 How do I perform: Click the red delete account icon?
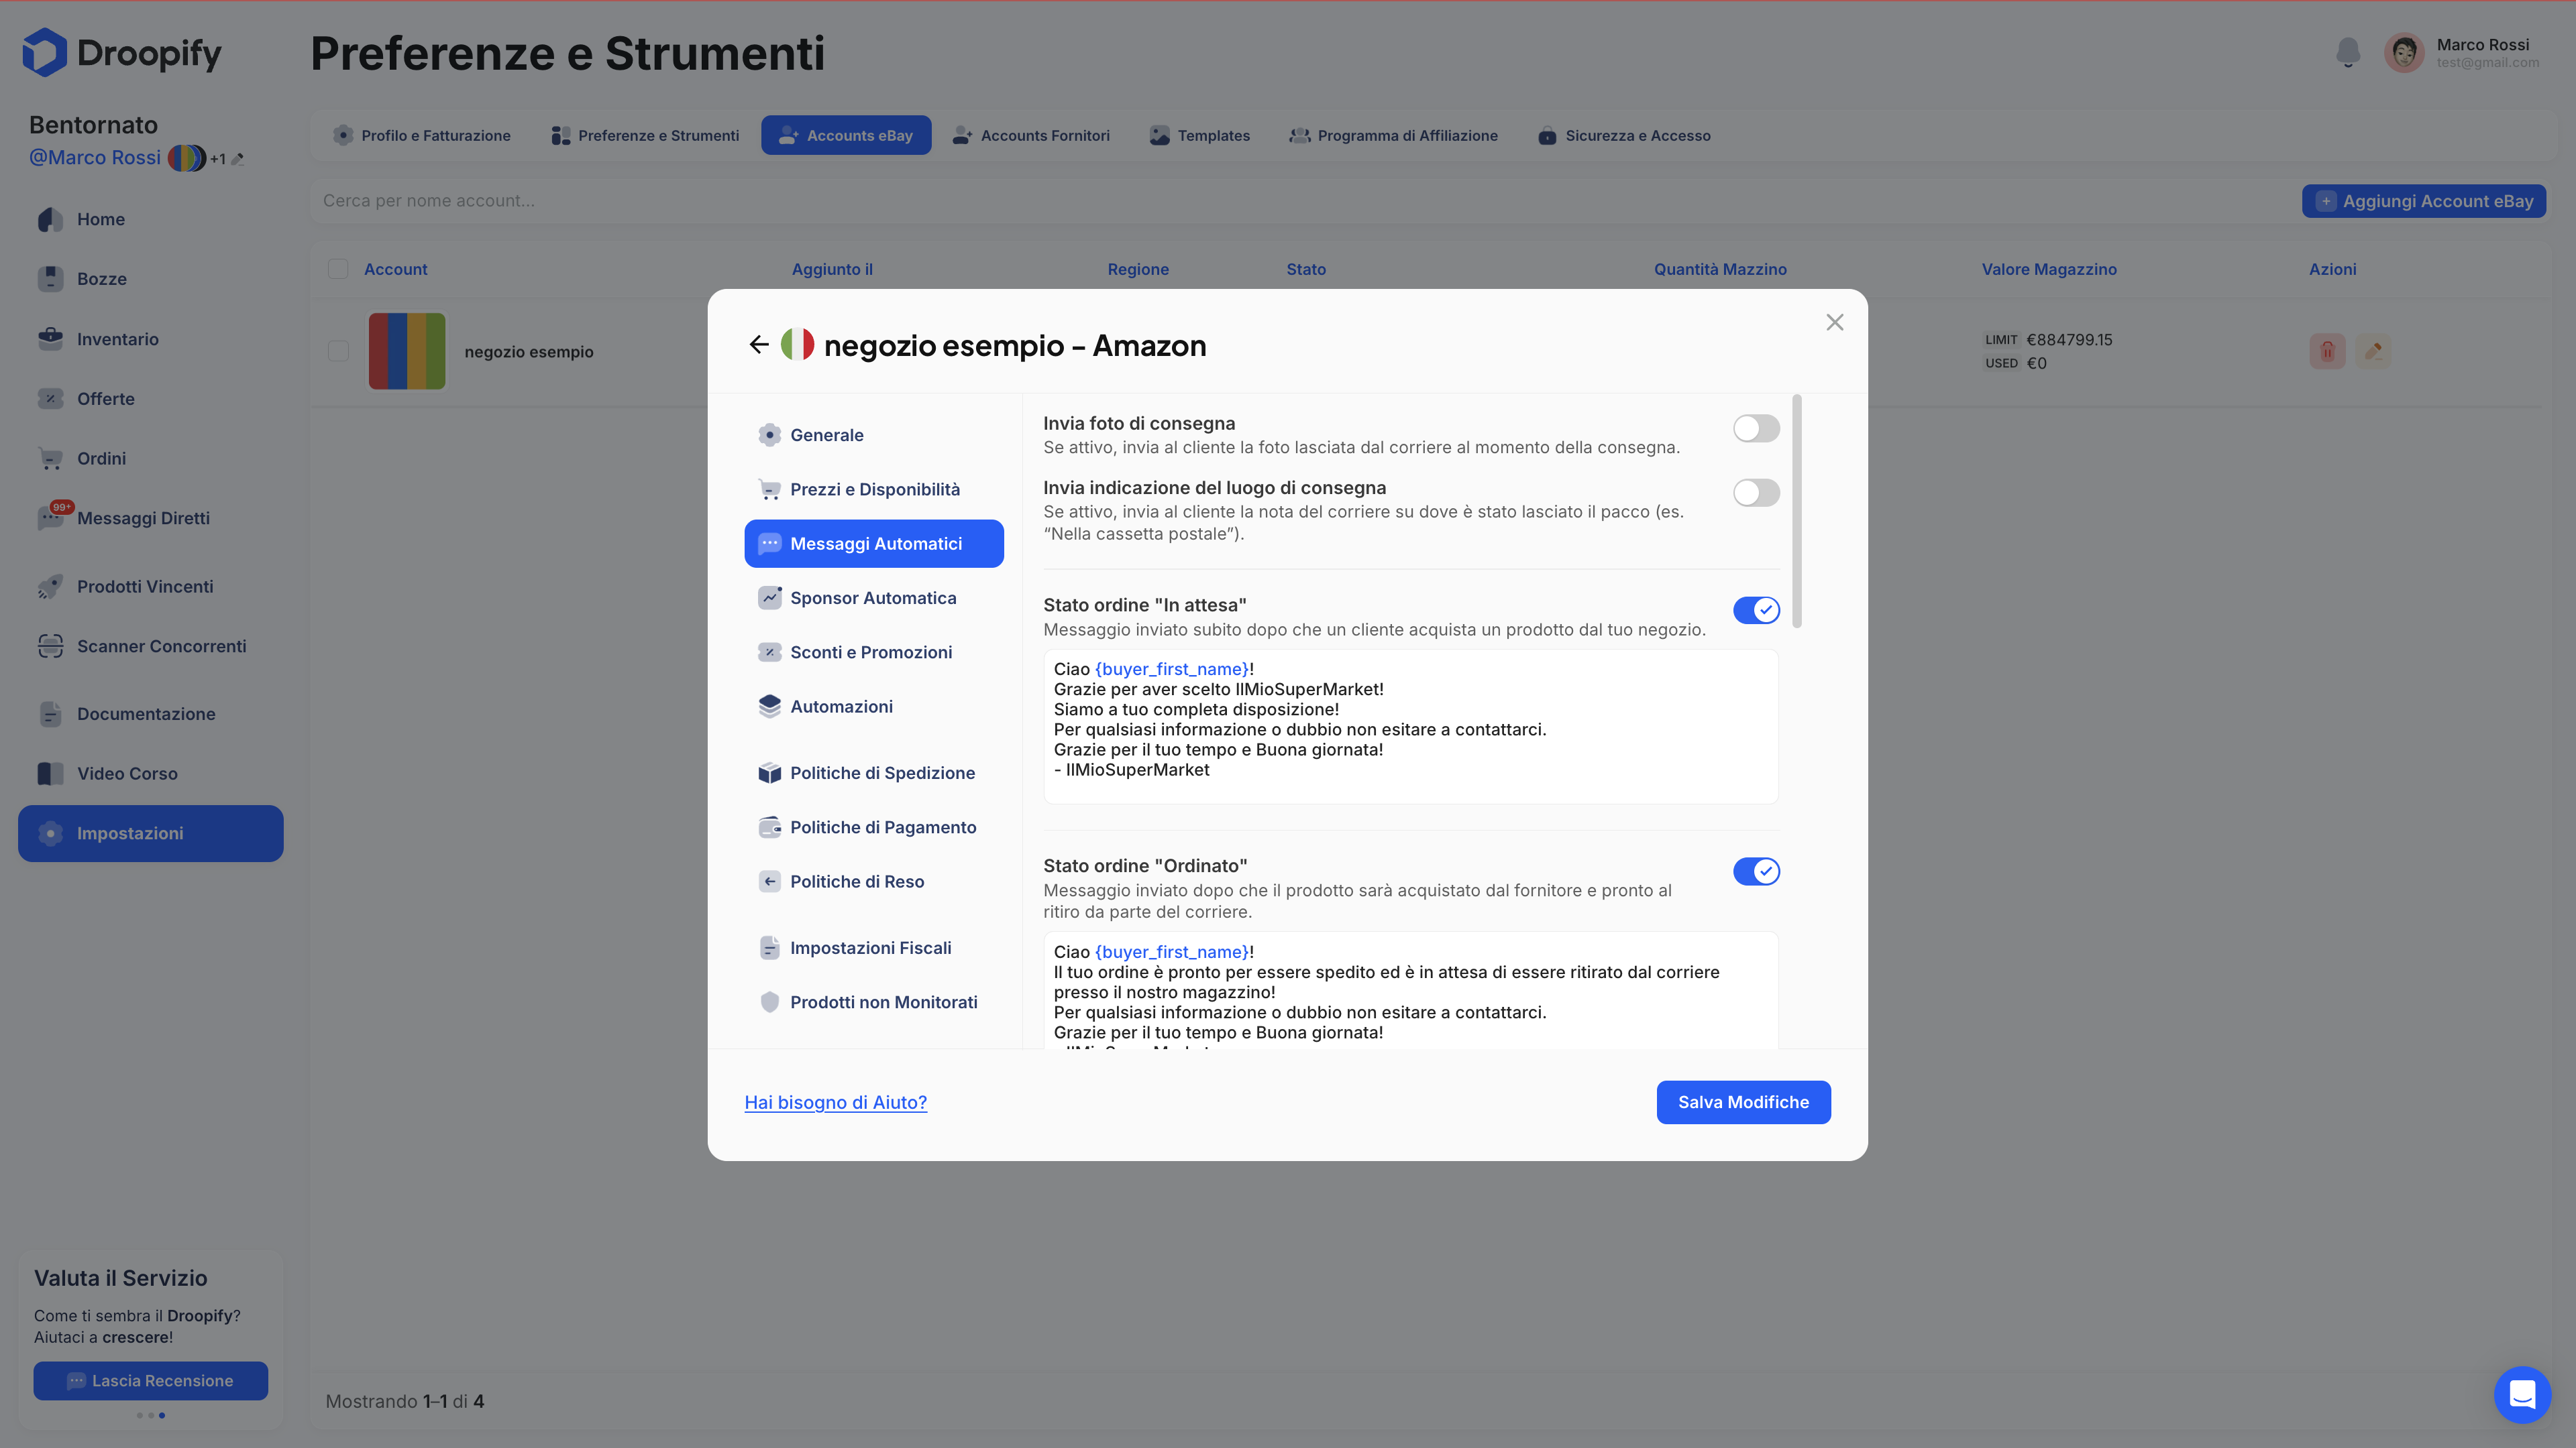[2327, 351]
